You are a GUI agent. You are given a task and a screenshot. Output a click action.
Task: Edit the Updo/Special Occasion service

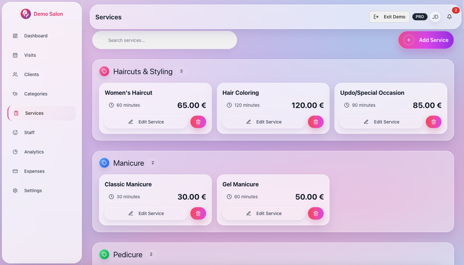point(381,122)
